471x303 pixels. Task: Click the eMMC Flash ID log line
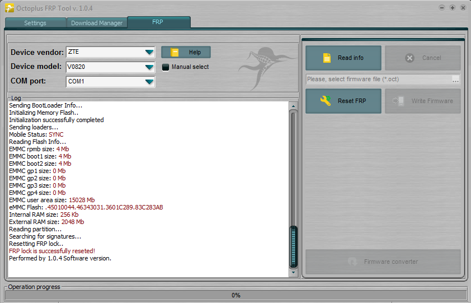86,207
